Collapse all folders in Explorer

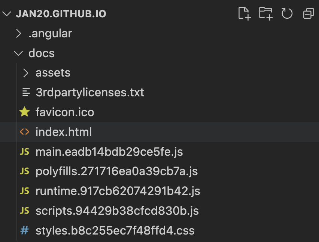[308, 14]
